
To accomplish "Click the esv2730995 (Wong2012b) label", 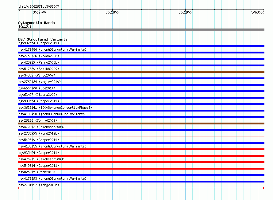I will pyautogui.click(x=39, y=133).
